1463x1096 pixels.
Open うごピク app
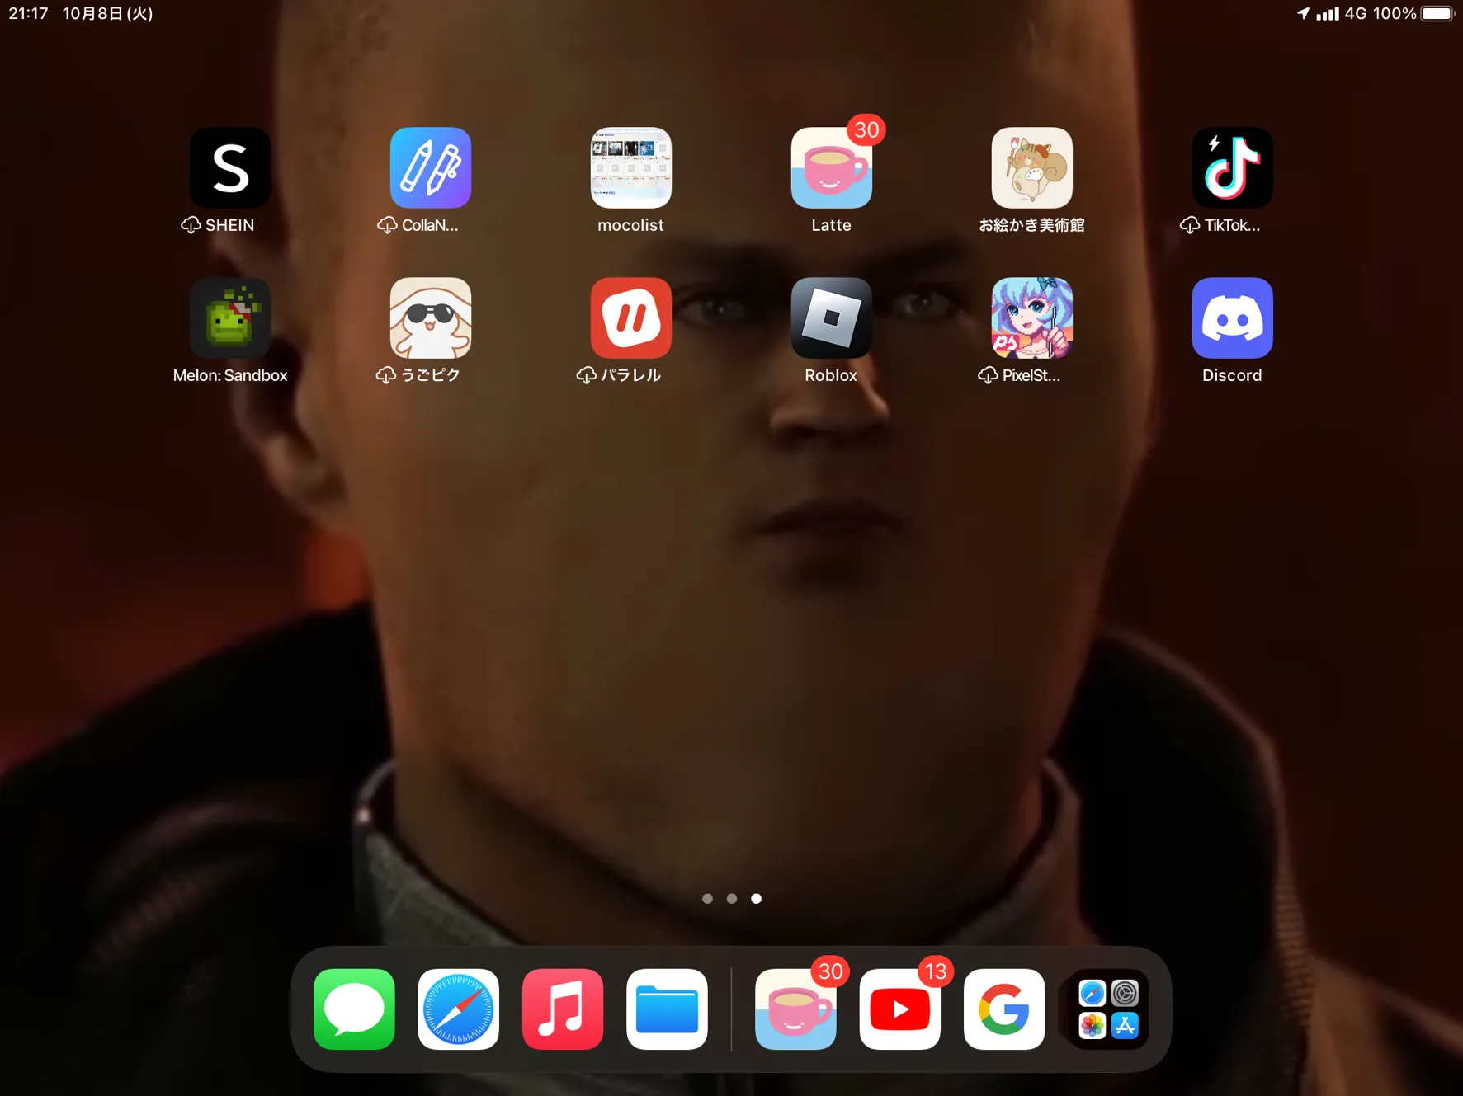pyautogui.click(x=431, y=318)
